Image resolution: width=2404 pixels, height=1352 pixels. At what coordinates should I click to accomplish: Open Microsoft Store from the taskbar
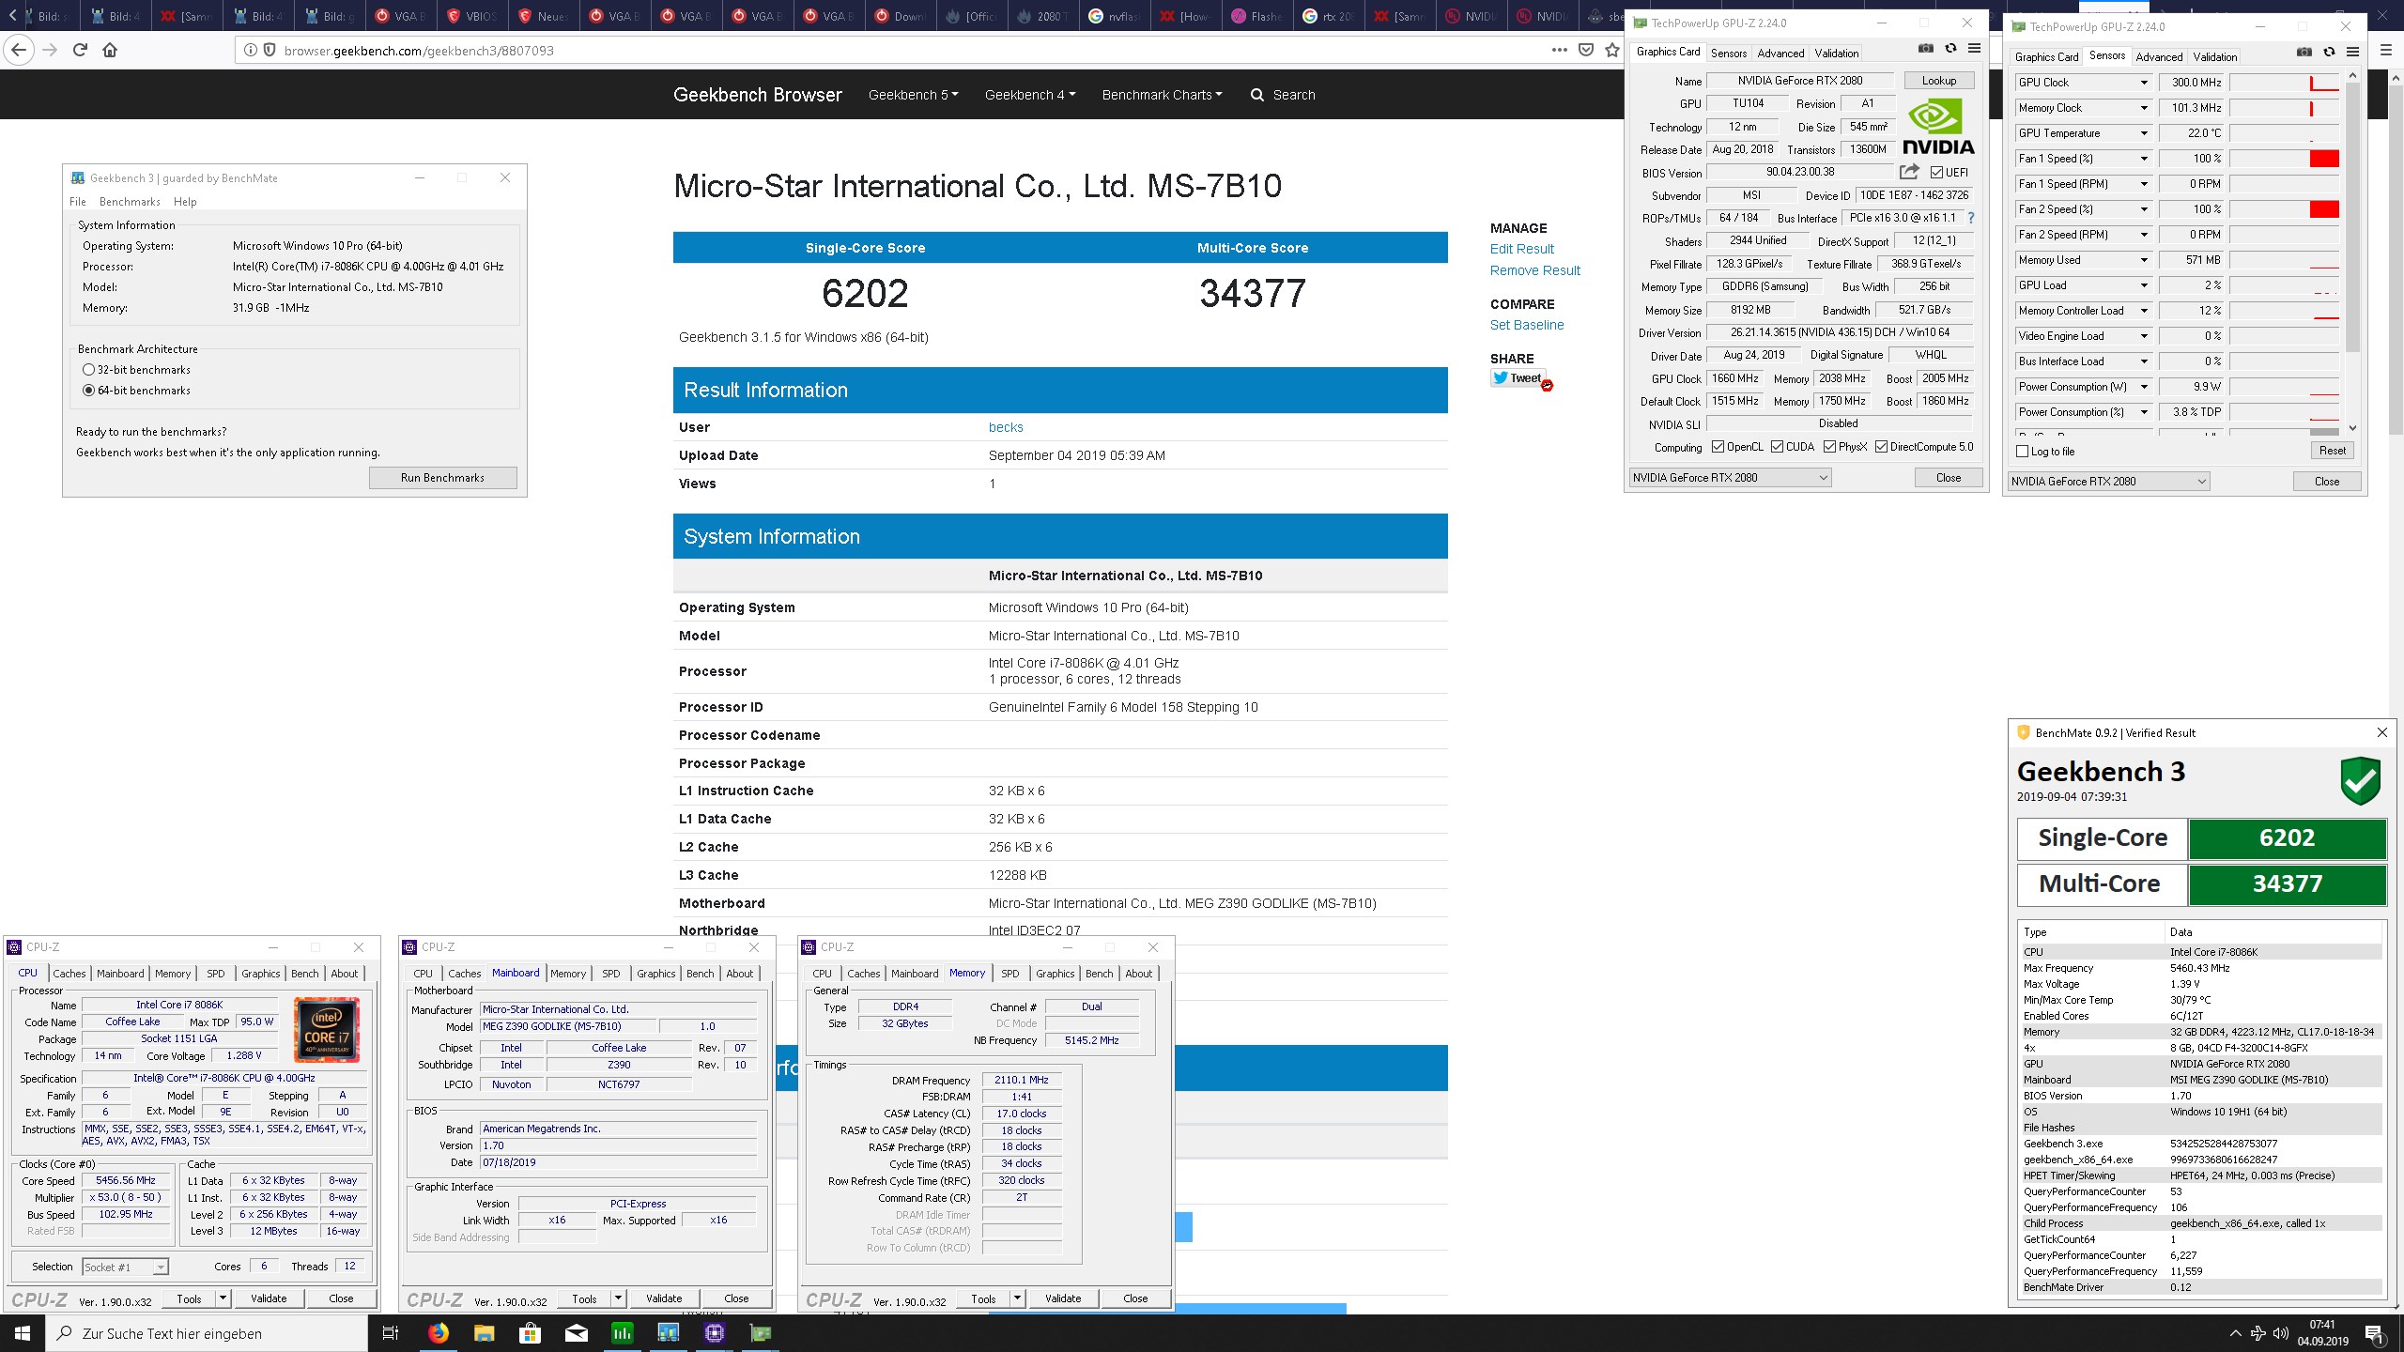pyautogui.click(x=530, y=1333)
